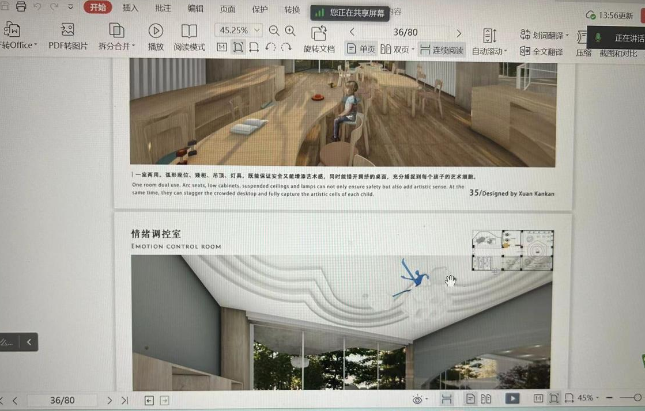Click the fit-page icon below zoom box
Image resolution: width=645 pixels, height=411 pixels.
[238, 48]
